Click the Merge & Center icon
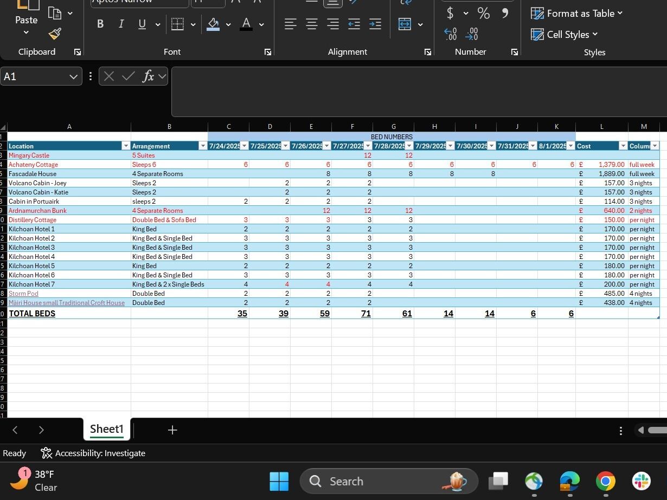Screen dimensions: 667x500 pos(405,24)
